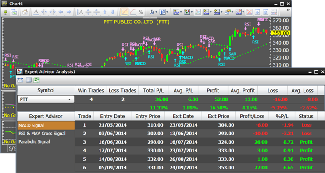Click the greyed remove pane chart icon
The width and height of the screenshot is (325, 173).
pos(274,12)
